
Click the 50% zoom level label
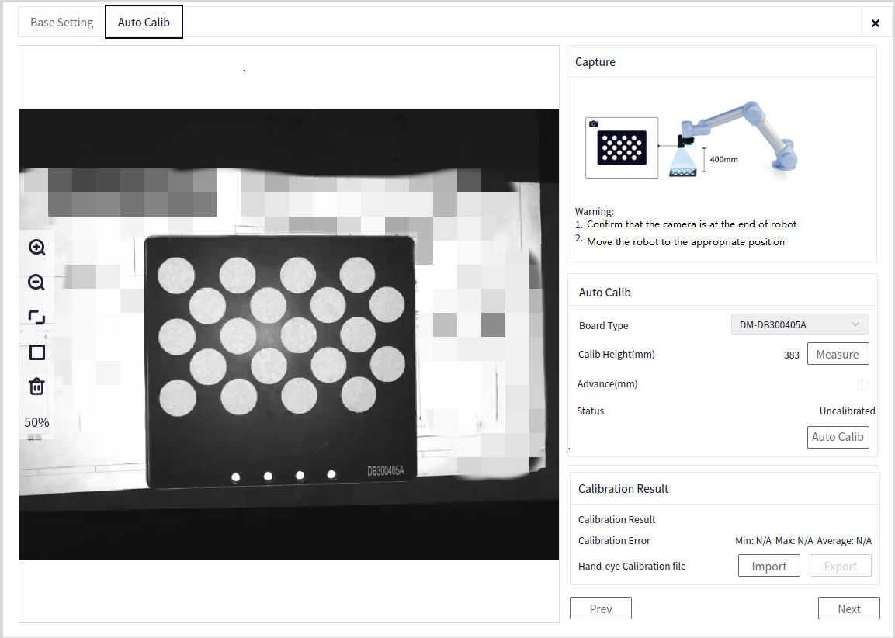[x=36, y=422]
